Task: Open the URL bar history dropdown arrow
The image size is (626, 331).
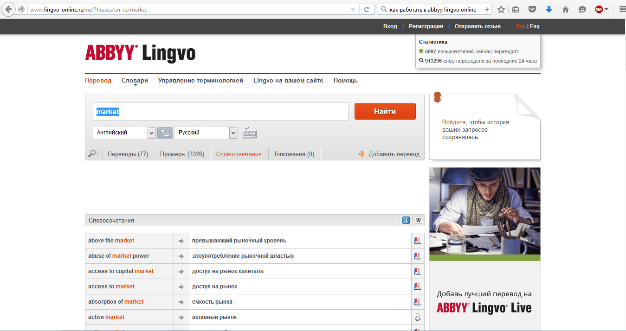Action: [x=353, y=9]
